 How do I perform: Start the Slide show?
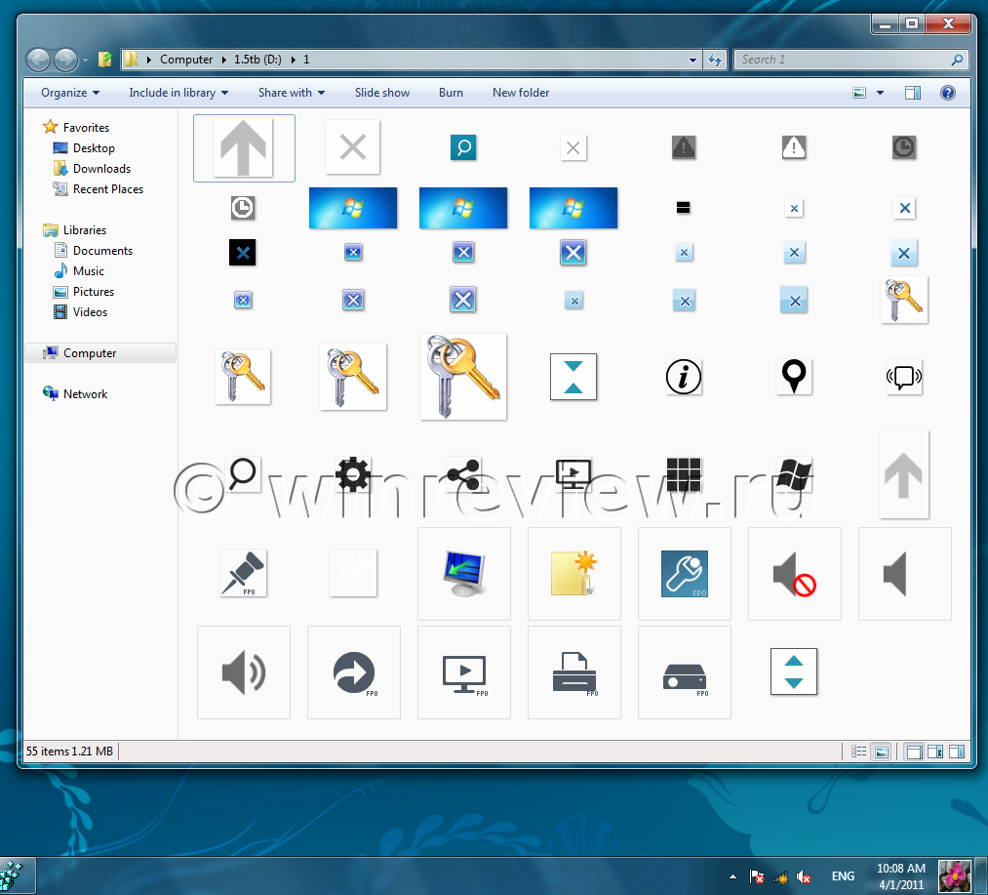pos(382,93)
